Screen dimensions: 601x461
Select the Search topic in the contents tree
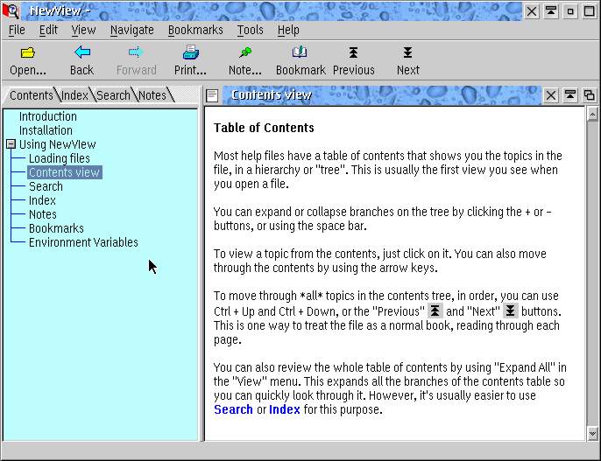tap(46, 186)
